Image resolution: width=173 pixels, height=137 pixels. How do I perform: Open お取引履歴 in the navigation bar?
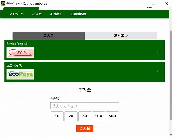(x=79, y=14)
